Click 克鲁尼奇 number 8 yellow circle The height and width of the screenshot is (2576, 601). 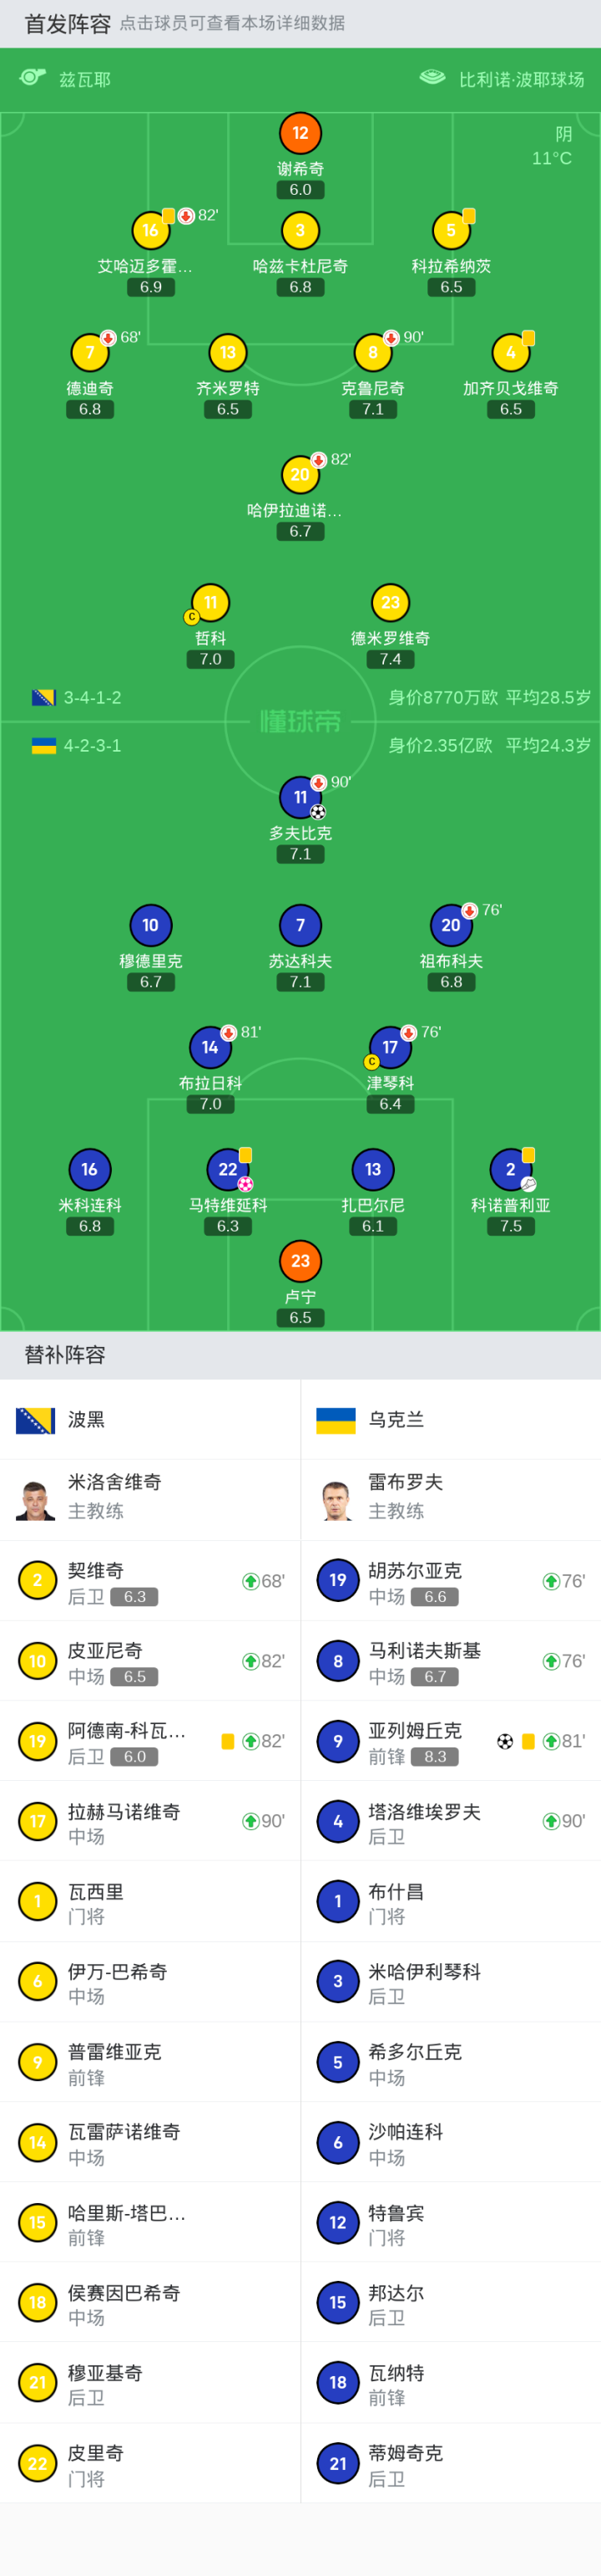click(x=372, y=353)
